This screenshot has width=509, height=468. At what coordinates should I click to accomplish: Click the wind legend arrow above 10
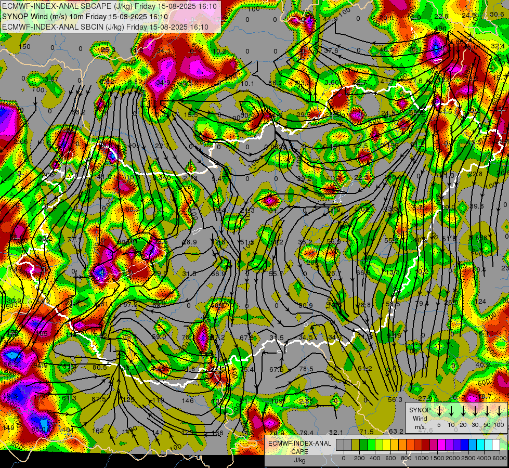(451, 412)
